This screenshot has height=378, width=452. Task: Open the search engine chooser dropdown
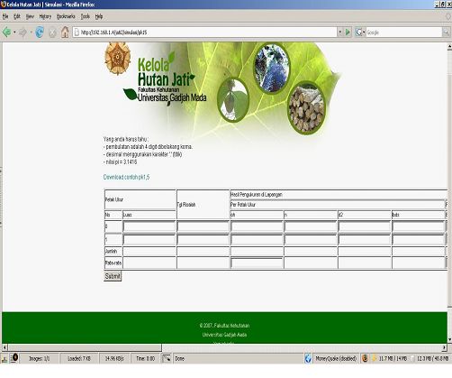[364, 32]
